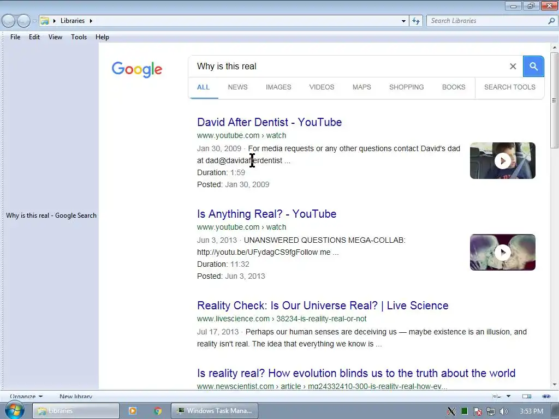Image resolution: width=559 pixels, height=419 pixels.
Task: Click the change view icon
Action: [497, 396]
